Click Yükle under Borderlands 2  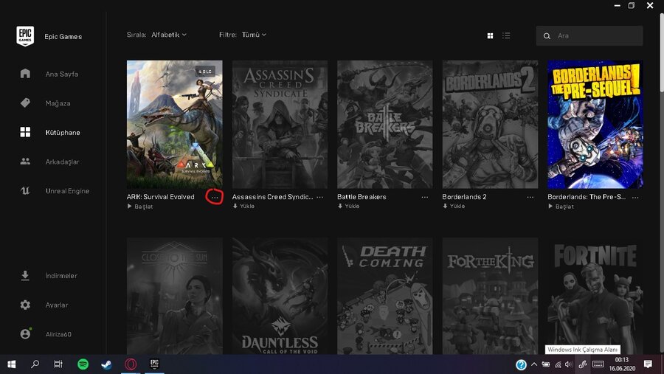[x=457, y=207]
